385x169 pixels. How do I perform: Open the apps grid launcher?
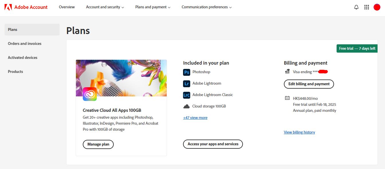[x=367, y=7]
